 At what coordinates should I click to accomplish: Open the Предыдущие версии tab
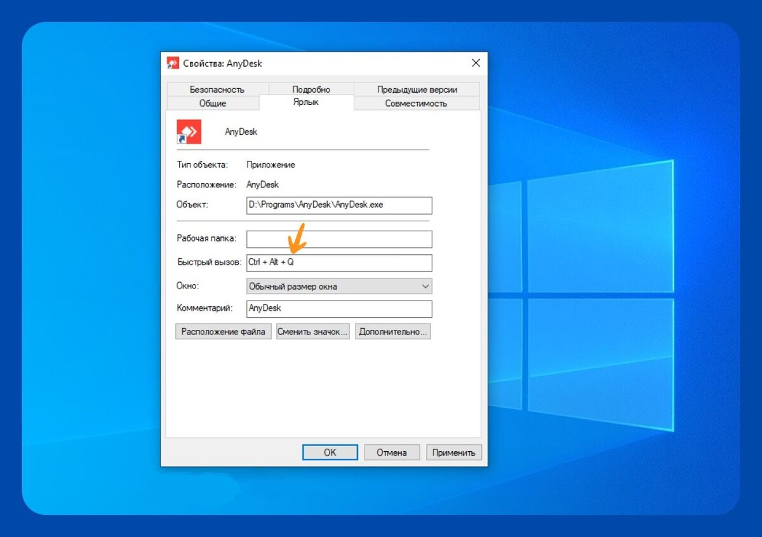pos(417,89)
